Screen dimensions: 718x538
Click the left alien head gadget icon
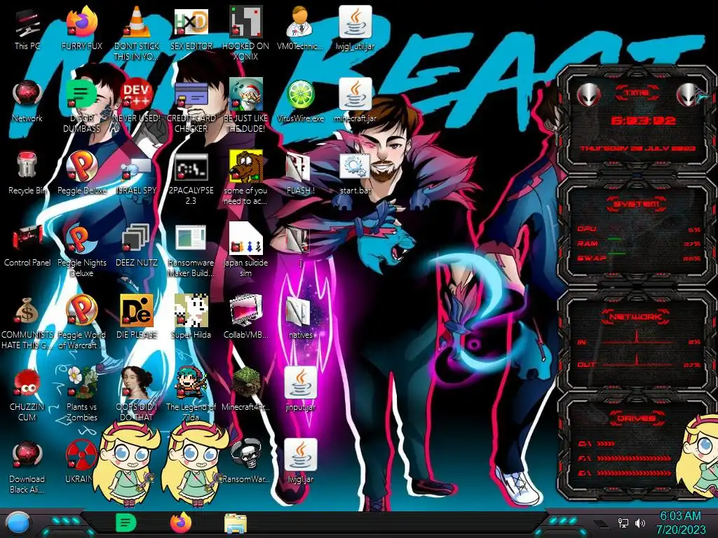coord(588,95)
